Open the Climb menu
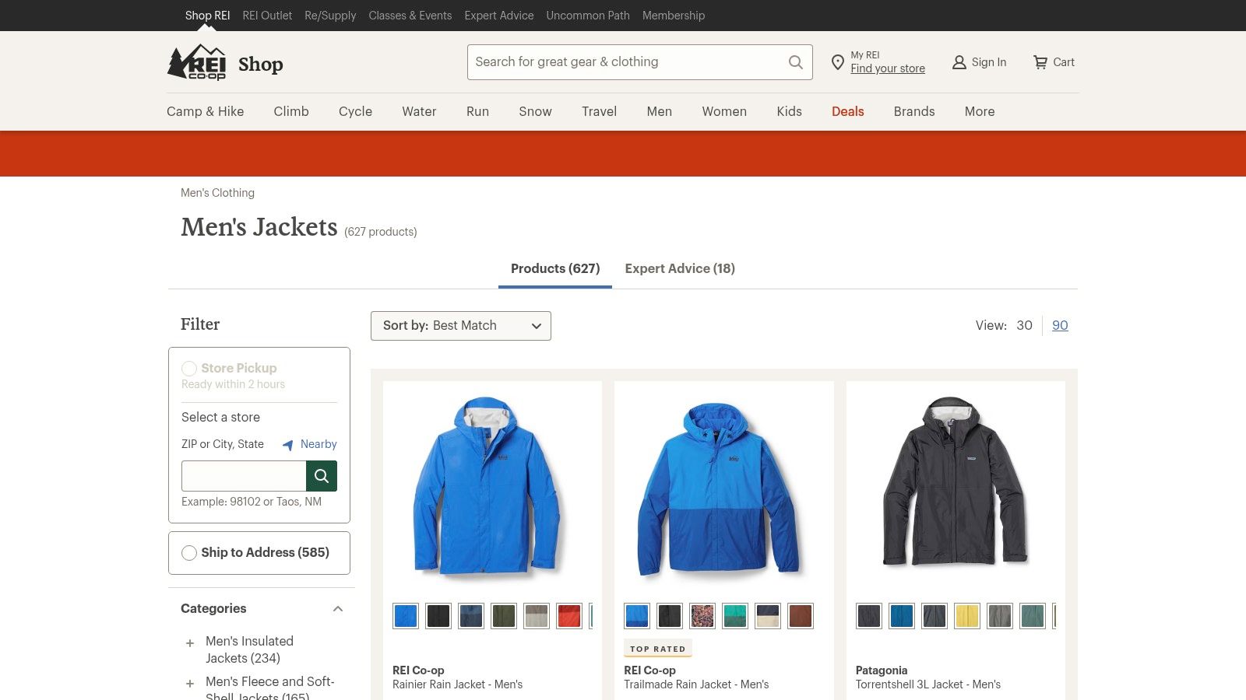Viewport: 1246px width, 700px height. [x=291, y=111]
